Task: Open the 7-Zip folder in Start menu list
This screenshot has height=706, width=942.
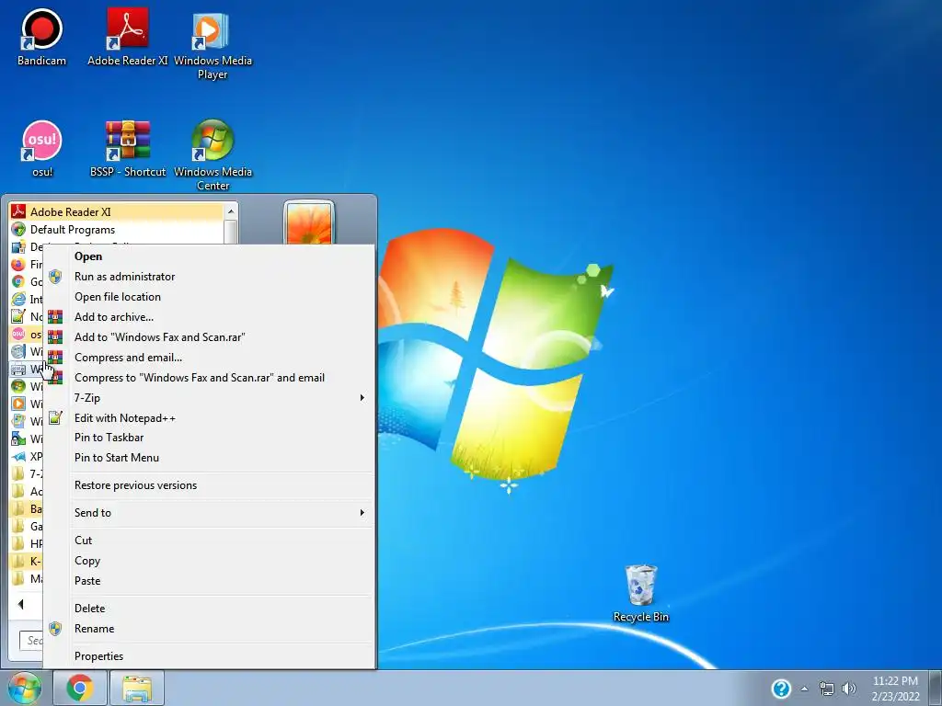Action: 27,473
